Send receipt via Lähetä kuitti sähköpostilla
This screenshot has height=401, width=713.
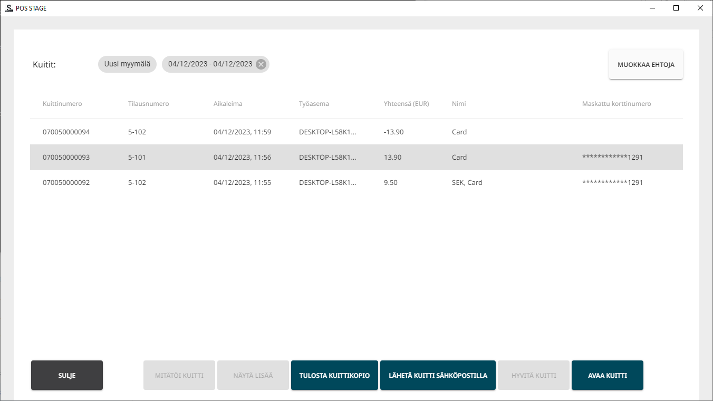tap(438, 376)
